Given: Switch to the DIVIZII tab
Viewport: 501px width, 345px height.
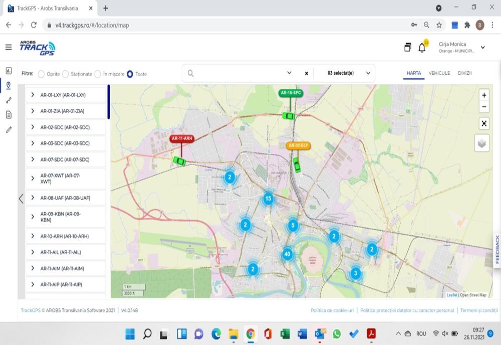Looking at the screenshot, I should (465, 73).
